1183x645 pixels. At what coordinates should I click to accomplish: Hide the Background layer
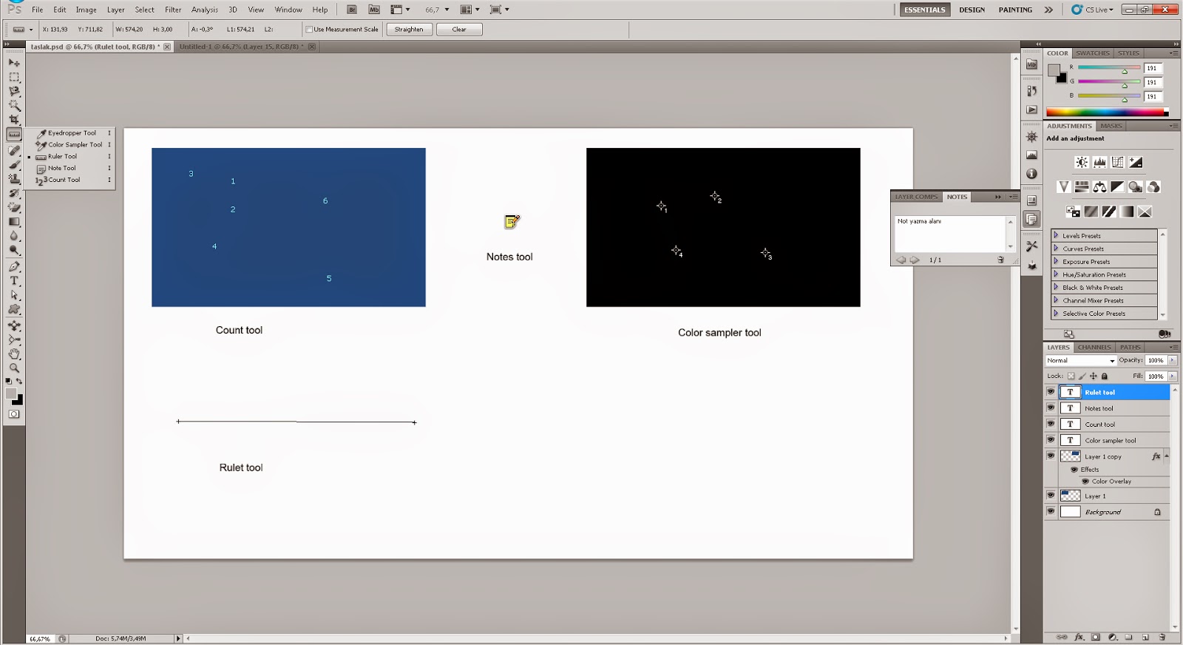(x=1051, y=512)
